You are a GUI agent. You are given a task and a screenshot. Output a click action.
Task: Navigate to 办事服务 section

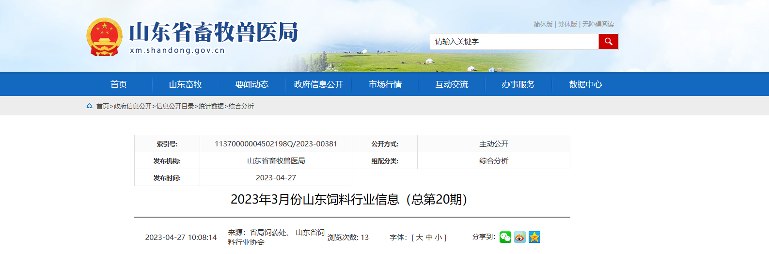[x=518, y=84]
